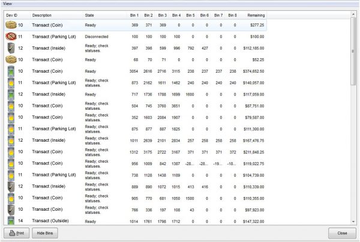Sort by the Description column header
Viewport: 360px width, 242px height.
[x=42, y=14]
